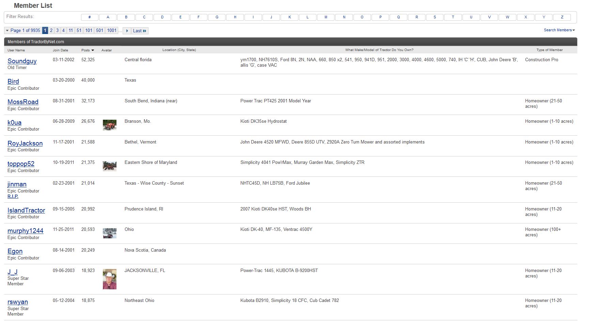Open IslandTractor's profile link
593x321 pixels.
coord(26,210)
